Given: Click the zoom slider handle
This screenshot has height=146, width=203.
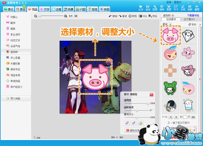Looking at the screenshot, I should [x=40, y=16].
